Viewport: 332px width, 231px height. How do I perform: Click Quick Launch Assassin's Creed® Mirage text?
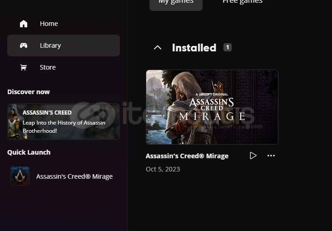74,176
